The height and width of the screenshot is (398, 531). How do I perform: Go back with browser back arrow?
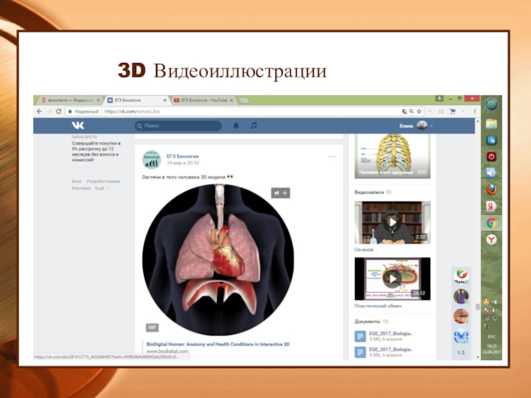(41, 111)
